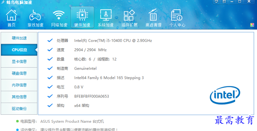Click the processor name Intel(R) Core(TM) i5-10400 text
257x131 pixels.
[113, 40]
